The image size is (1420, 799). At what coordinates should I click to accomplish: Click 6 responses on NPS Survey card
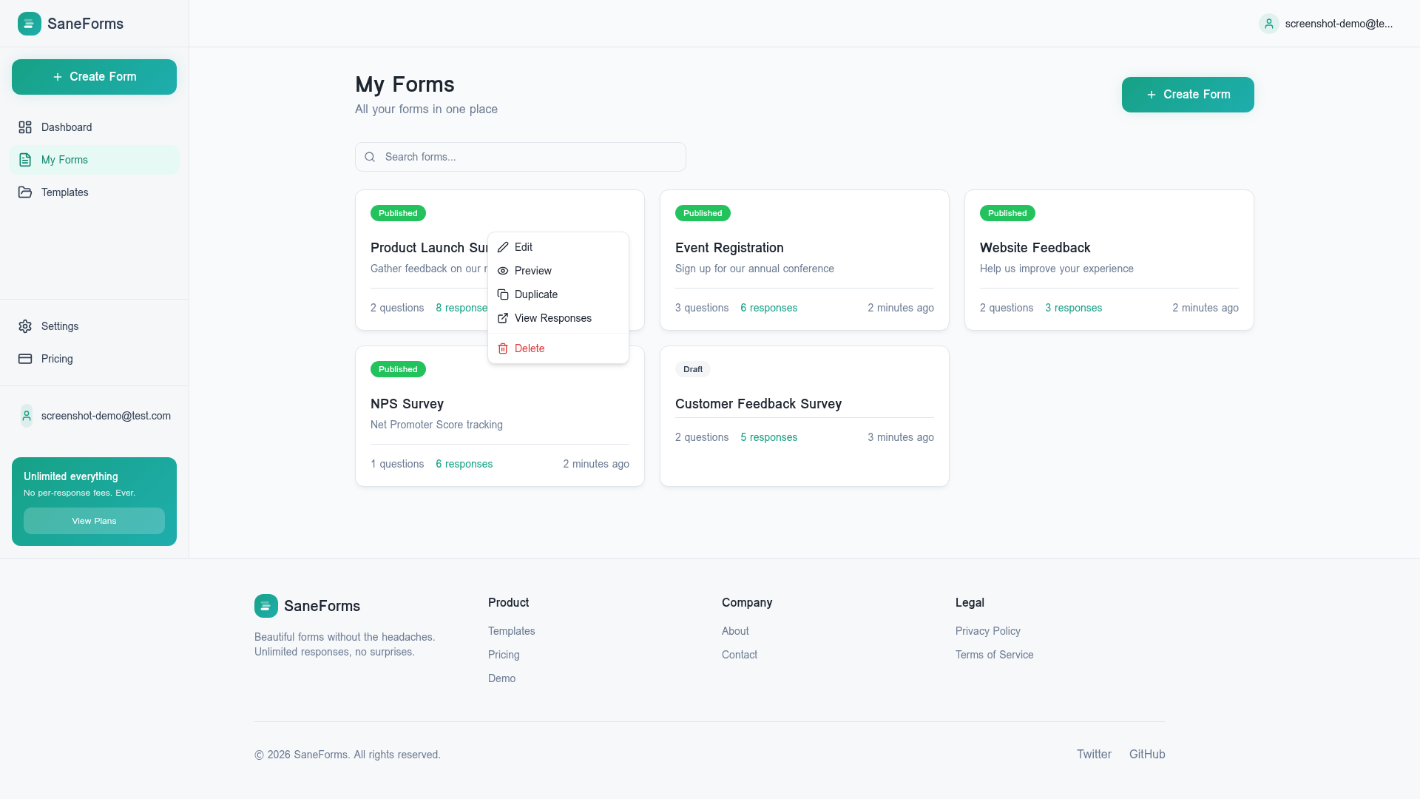click(464, 464)
